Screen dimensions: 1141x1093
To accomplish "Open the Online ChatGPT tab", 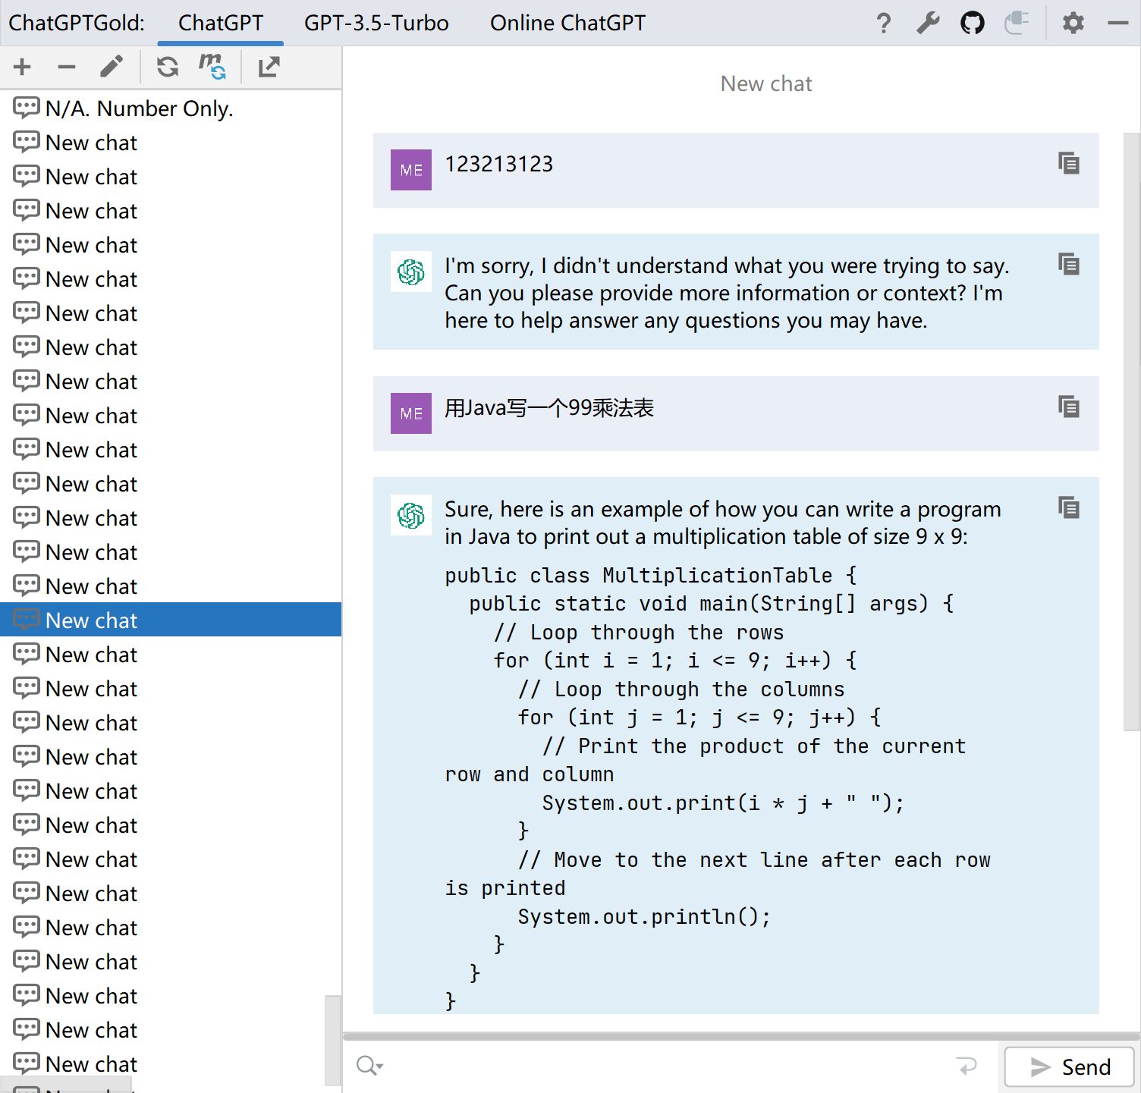I will 567,23.
